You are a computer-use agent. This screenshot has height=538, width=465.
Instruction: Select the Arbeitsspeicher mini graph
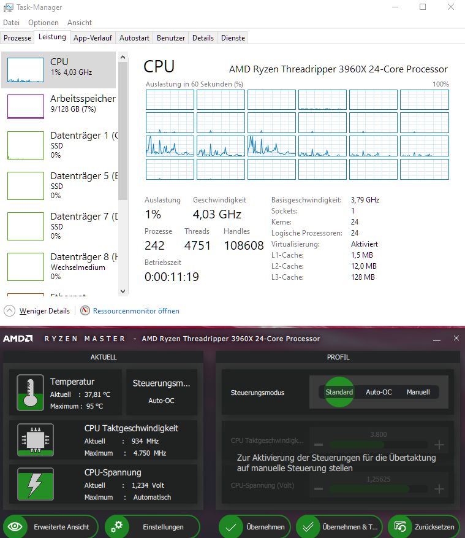pos(26,107)
